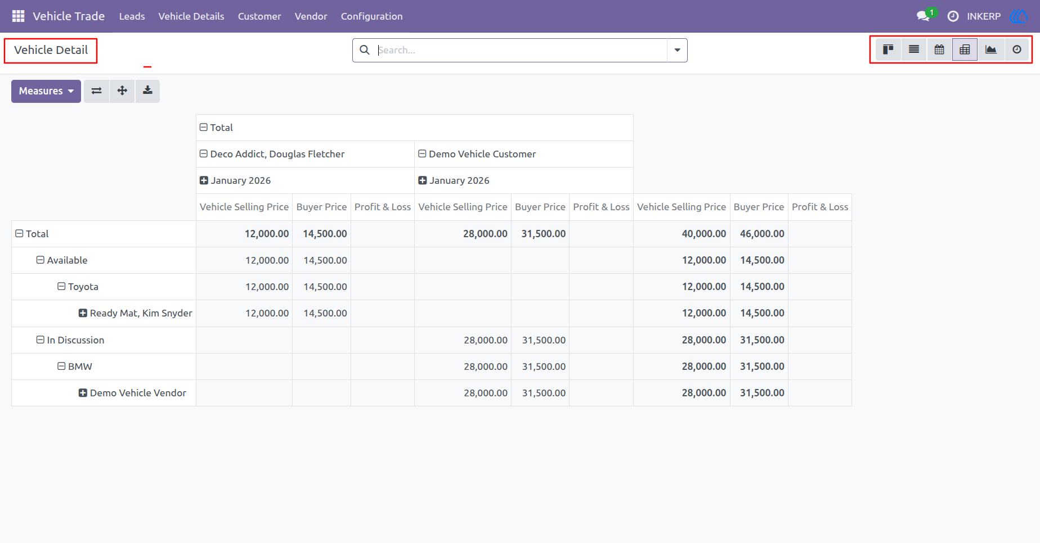Collapse the Available row group
The height and width of the screenshot is (543, 1040).
click(x=62, y=260)
